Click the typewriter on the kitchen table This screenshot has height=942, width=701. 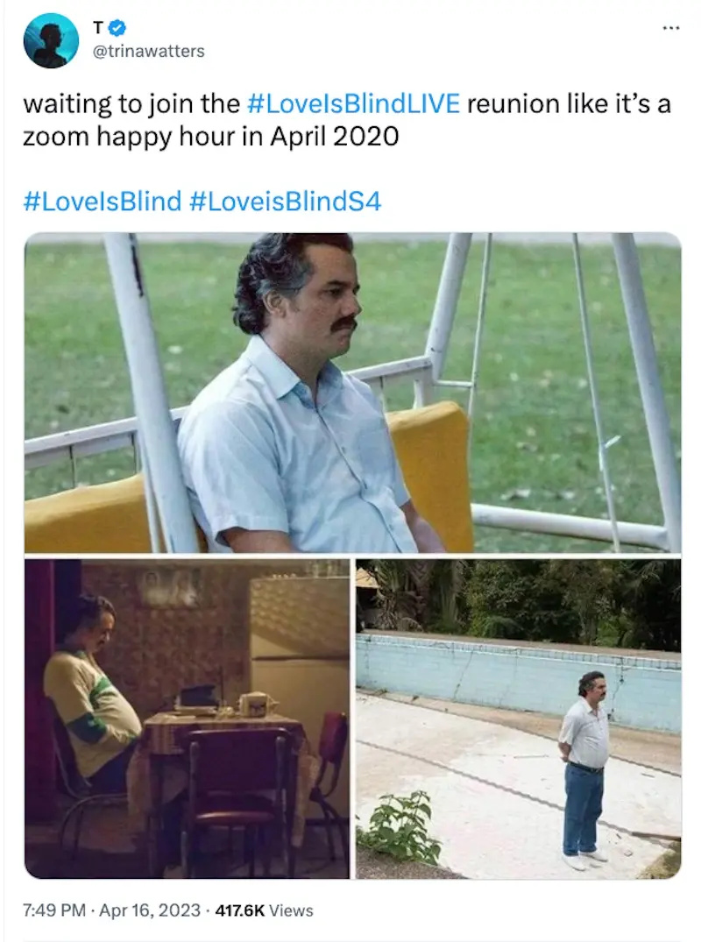(x=198, y=700)
